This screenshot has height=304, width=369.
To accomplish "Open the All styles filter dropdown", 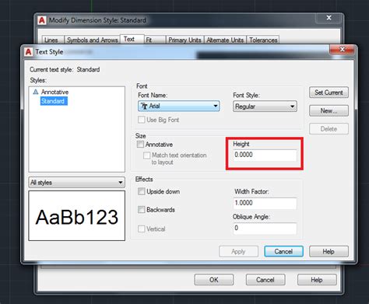I will [x=76, y=183].
